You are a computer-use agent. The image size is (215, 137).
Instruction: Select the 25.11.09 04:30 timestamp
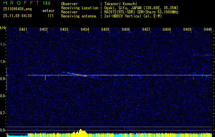[x=17, y=16]
